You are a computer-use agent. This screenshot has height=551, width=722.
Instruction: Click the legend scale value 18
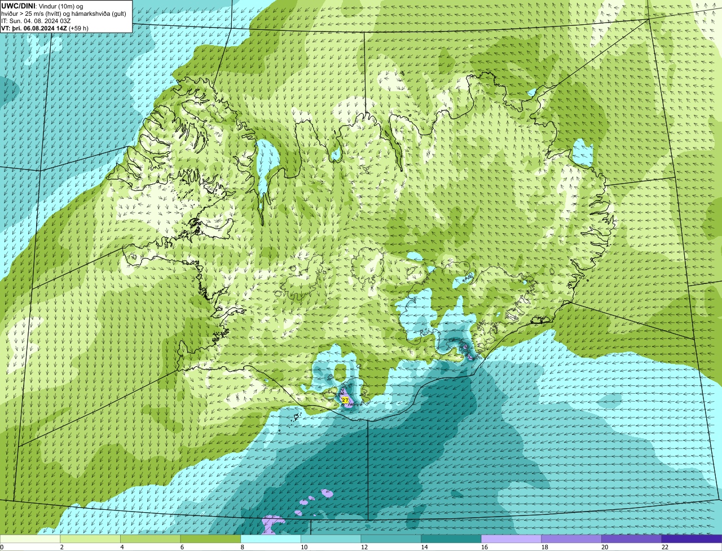[544, 547]
